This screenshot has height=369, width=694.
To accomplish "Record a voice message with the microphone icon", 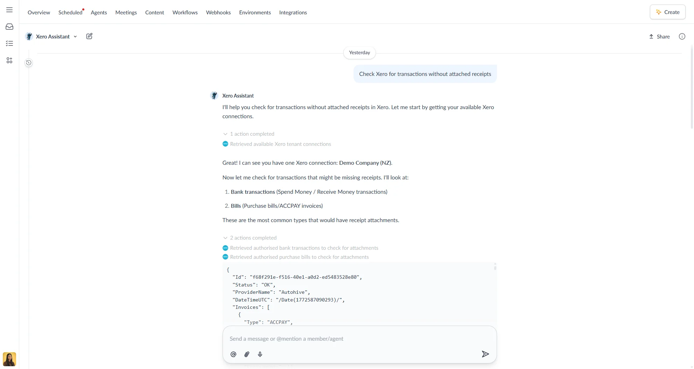I will (x=260, y=354).
